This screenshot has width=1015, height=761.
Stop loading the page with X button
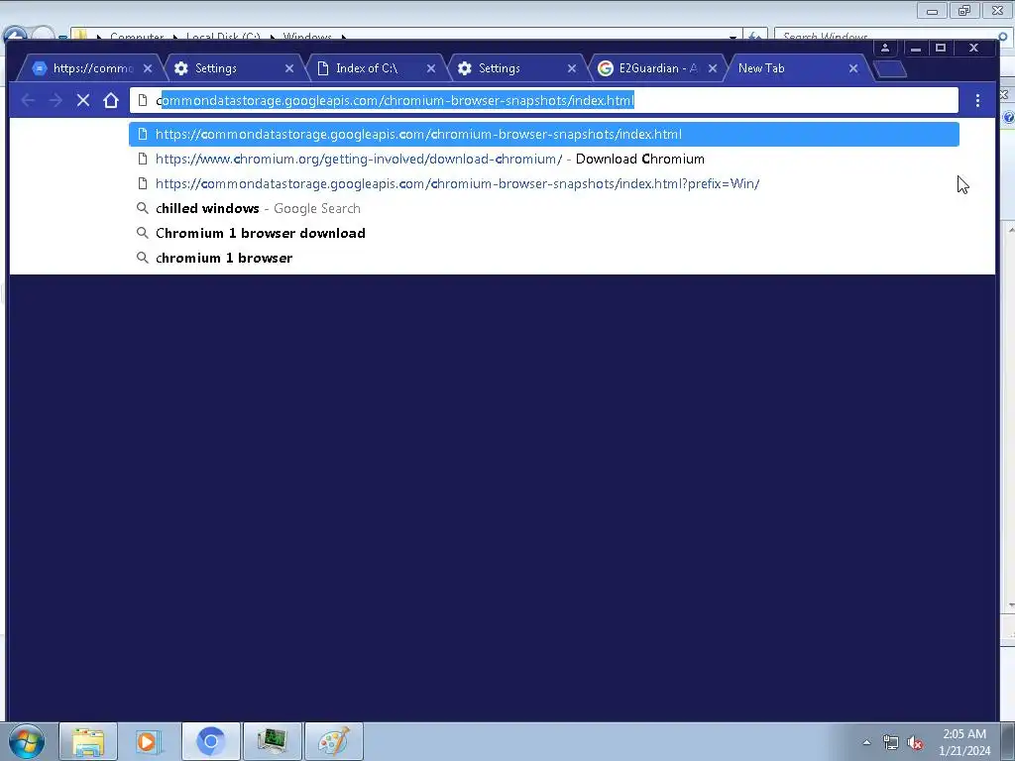tap(83, 100)
